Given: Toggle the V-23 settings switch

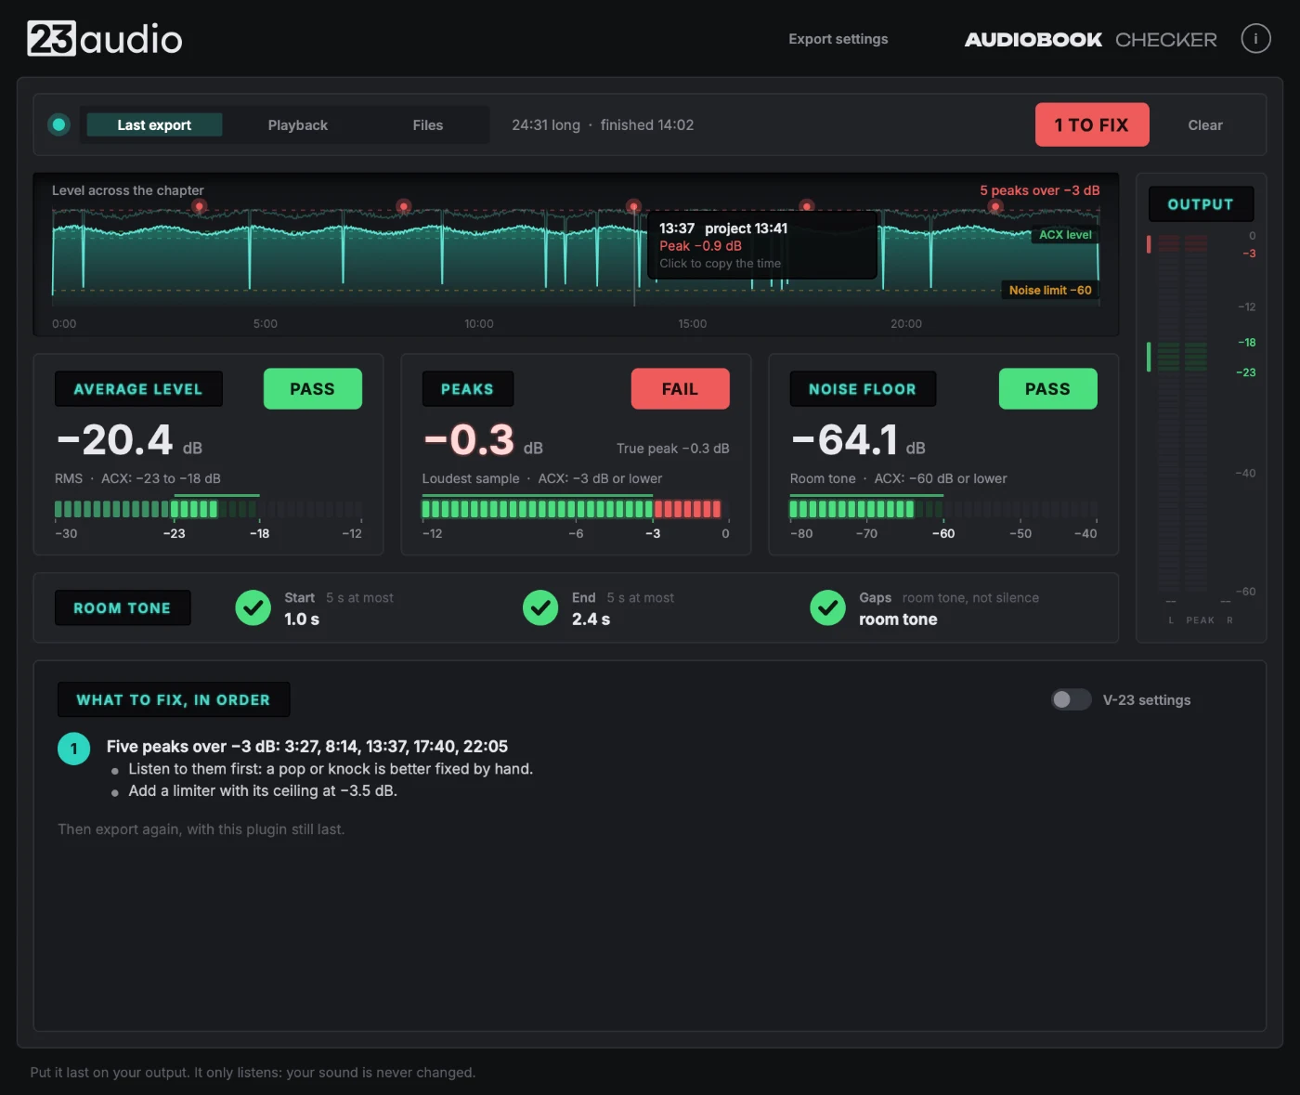Looking at the screenshot, I should point(1071,699).
